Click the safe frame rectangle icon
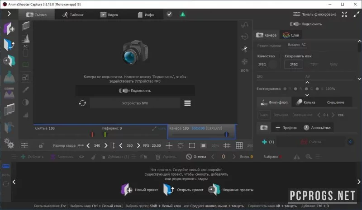Image resolution: width=362 pixels, height=210 pixels. pos(192,145)
